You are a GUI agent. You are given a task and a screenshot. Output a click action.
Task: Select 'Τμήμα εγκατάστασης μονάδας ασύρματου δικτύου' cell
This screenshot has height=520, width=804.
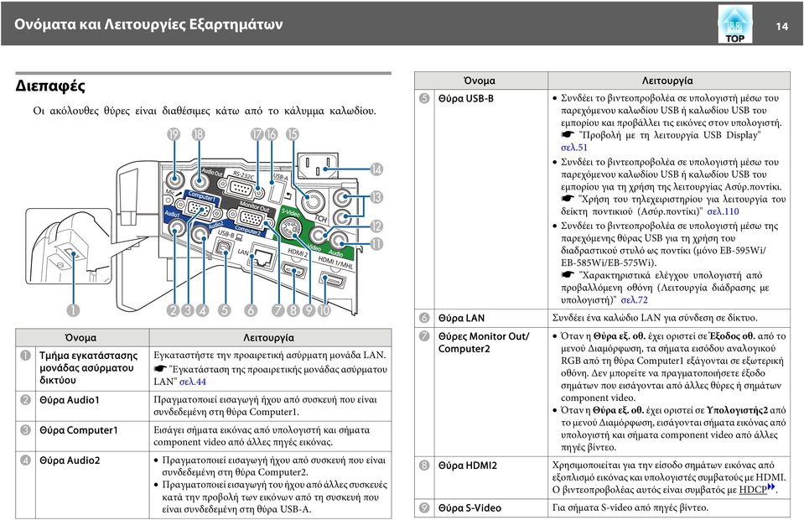(x=92, y=368)
